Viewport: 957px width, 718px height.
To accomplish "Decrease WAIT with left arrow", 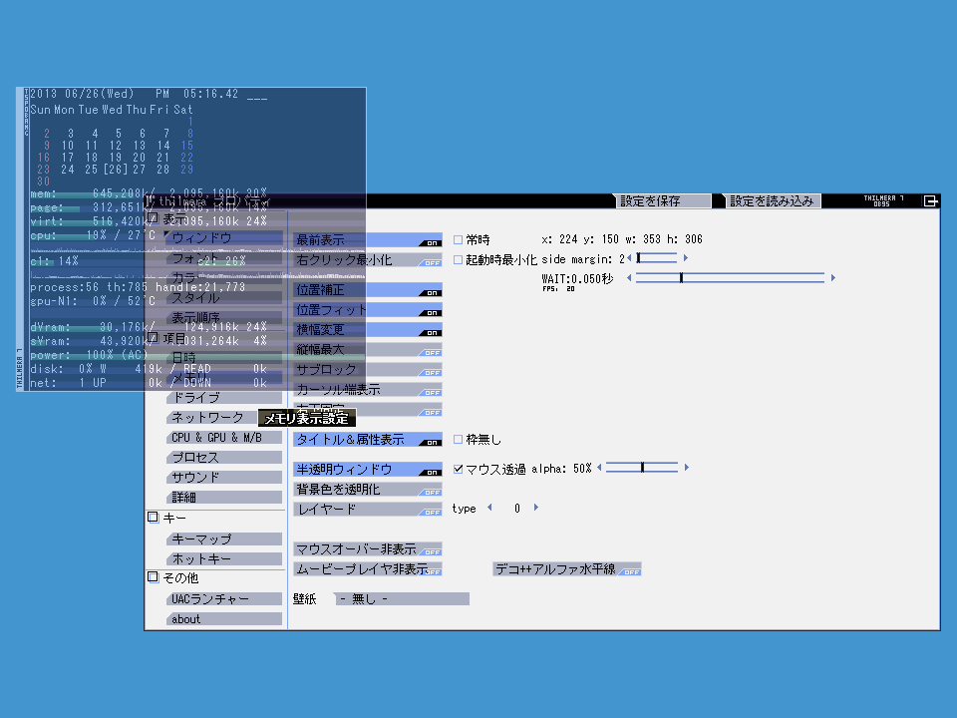I will (x=629, y=278).
